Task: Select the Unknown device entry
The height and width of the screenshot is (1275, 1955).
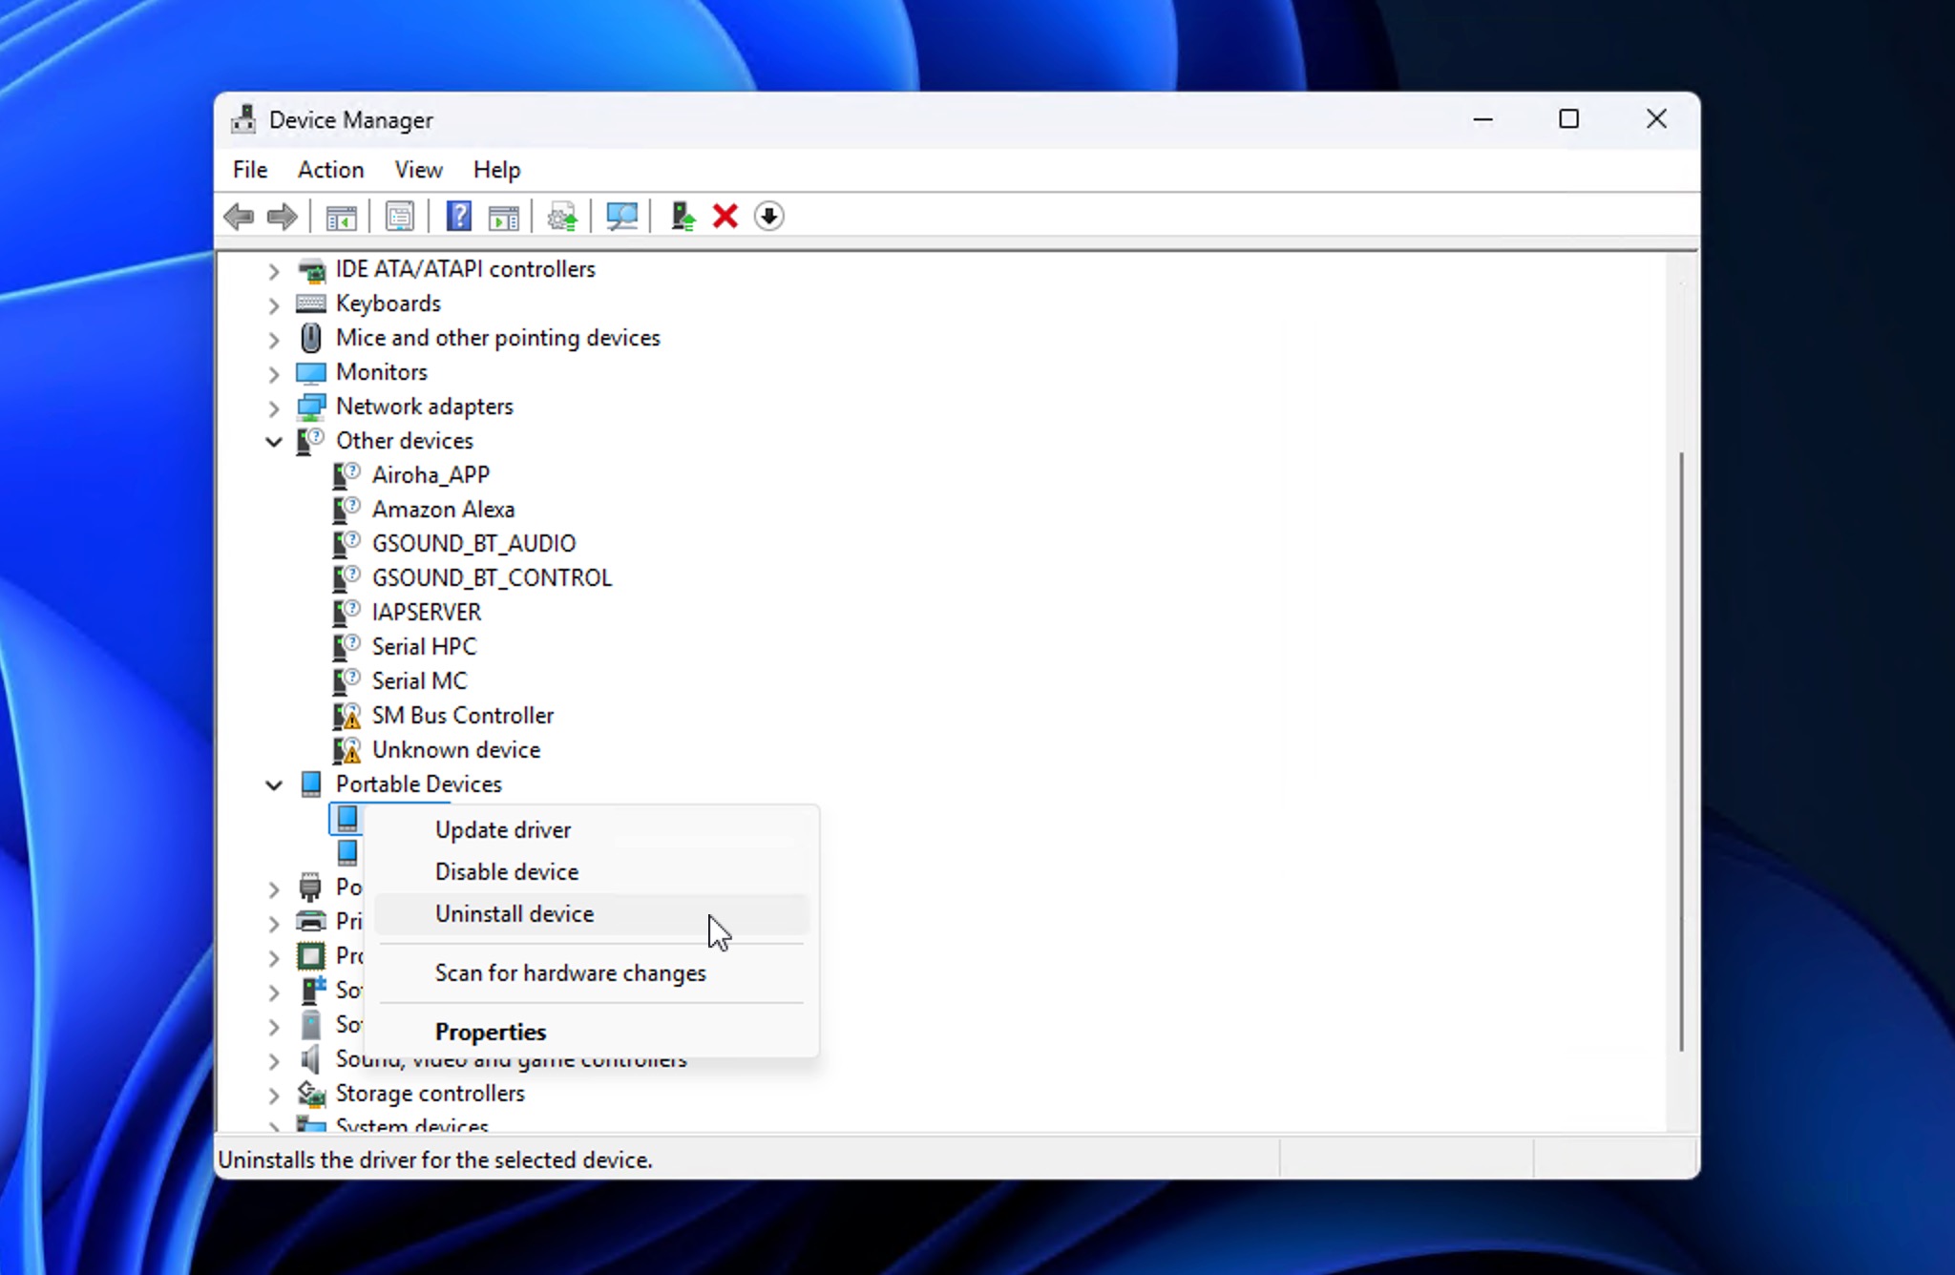Action: coord(455,749)
